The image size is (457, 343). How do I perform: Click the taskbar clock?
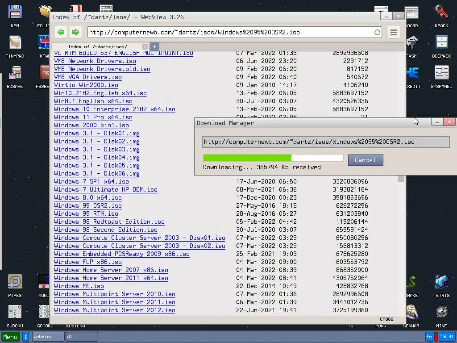point(447,337)
